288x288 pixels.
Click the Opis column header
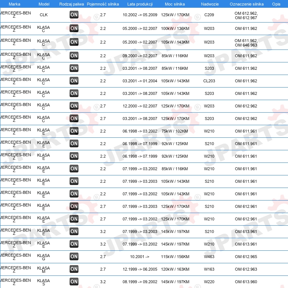tap(276, 4)
